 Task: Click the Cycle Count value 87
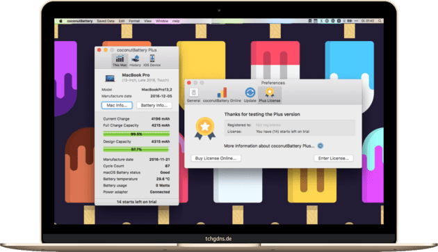[x=168, y=166]
